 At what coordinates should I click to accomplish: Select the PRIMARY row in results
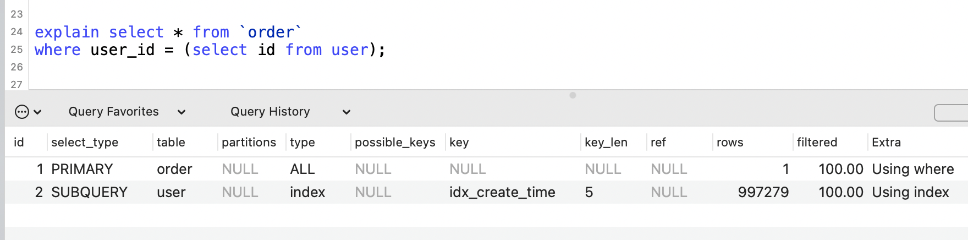pyautogui.click(x=82, y=169)
